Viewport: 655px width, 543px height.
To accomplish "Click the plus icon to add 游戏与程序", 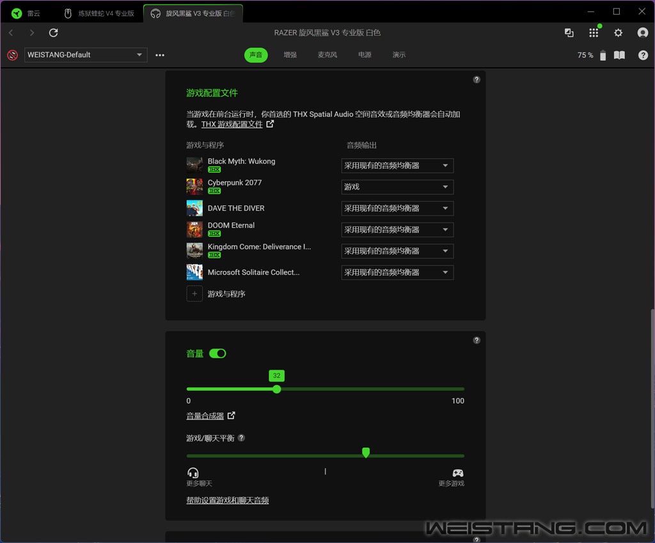I will [x=194, y=294].
